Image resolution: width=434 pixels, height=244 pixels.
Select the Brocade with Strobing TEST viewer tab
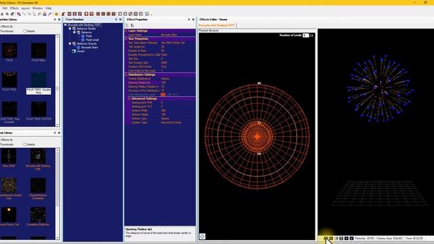tap(217, 26)
